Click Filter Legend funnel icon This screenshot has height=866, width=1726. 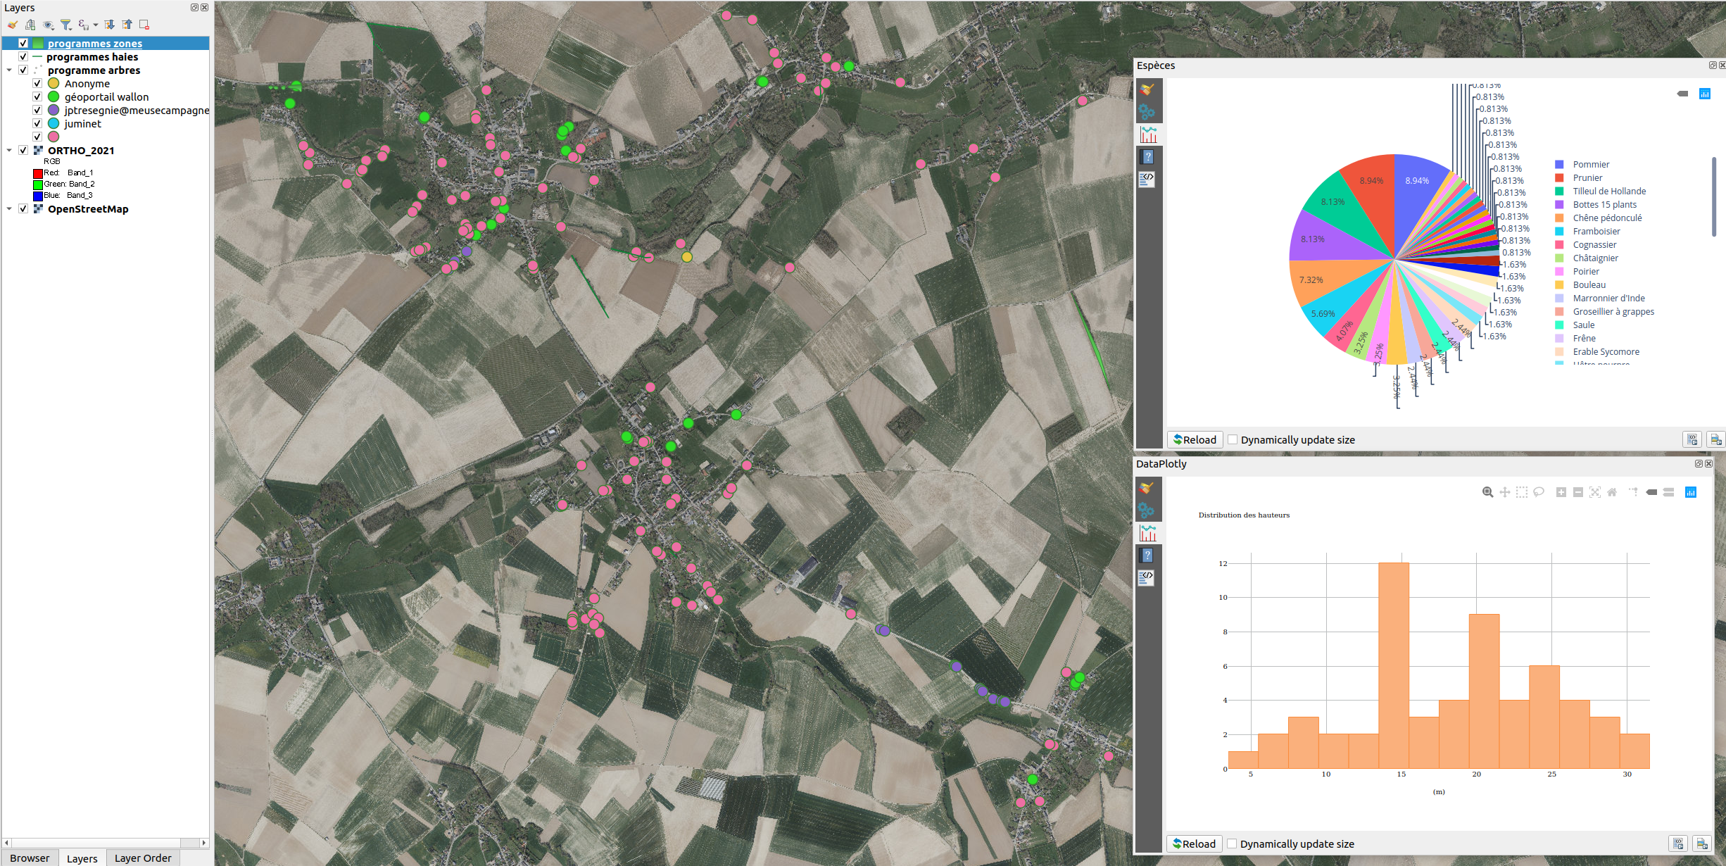(x=65, y=25)
